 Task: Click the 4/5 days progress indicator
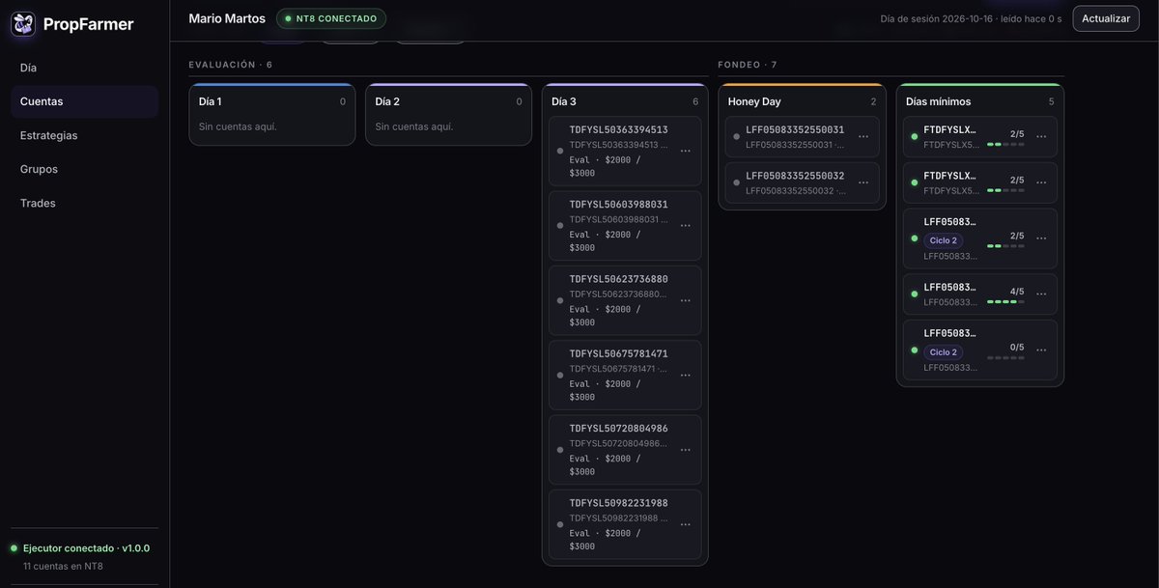(x=1005, y=295)
